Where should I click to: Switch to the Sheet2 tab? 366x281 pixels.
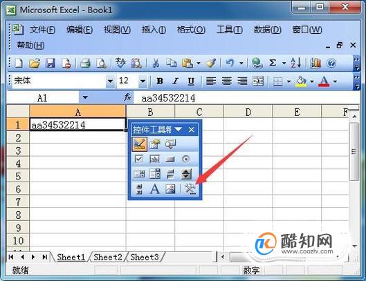coord(108,257)
